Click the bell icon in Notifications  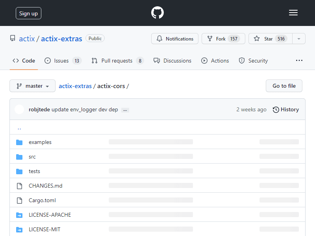[159, 39]
